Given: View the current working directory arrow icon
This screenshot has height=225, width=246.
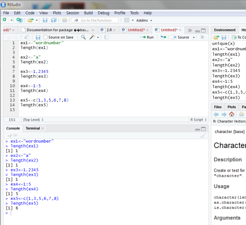Looking at the screenshot, I should pyautogui.click(x=15, y=135).
